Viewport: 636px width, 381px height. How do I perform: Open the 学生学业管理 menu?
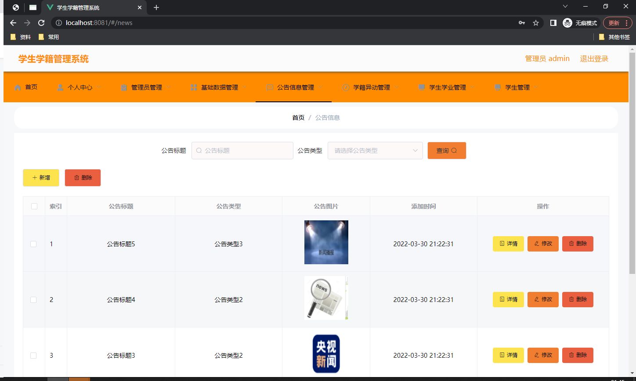[x=447, y=87]
